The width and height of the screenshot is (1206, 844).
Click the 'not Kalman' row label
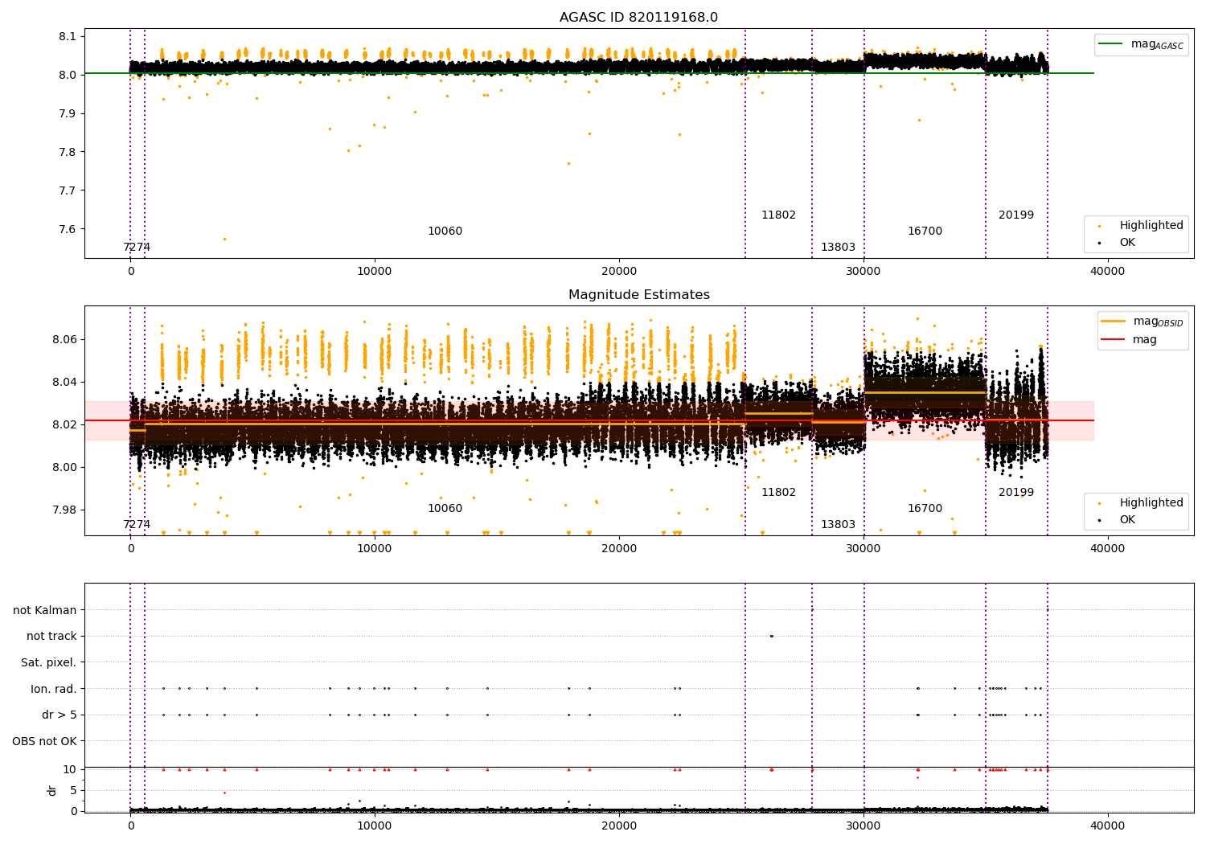45,610
